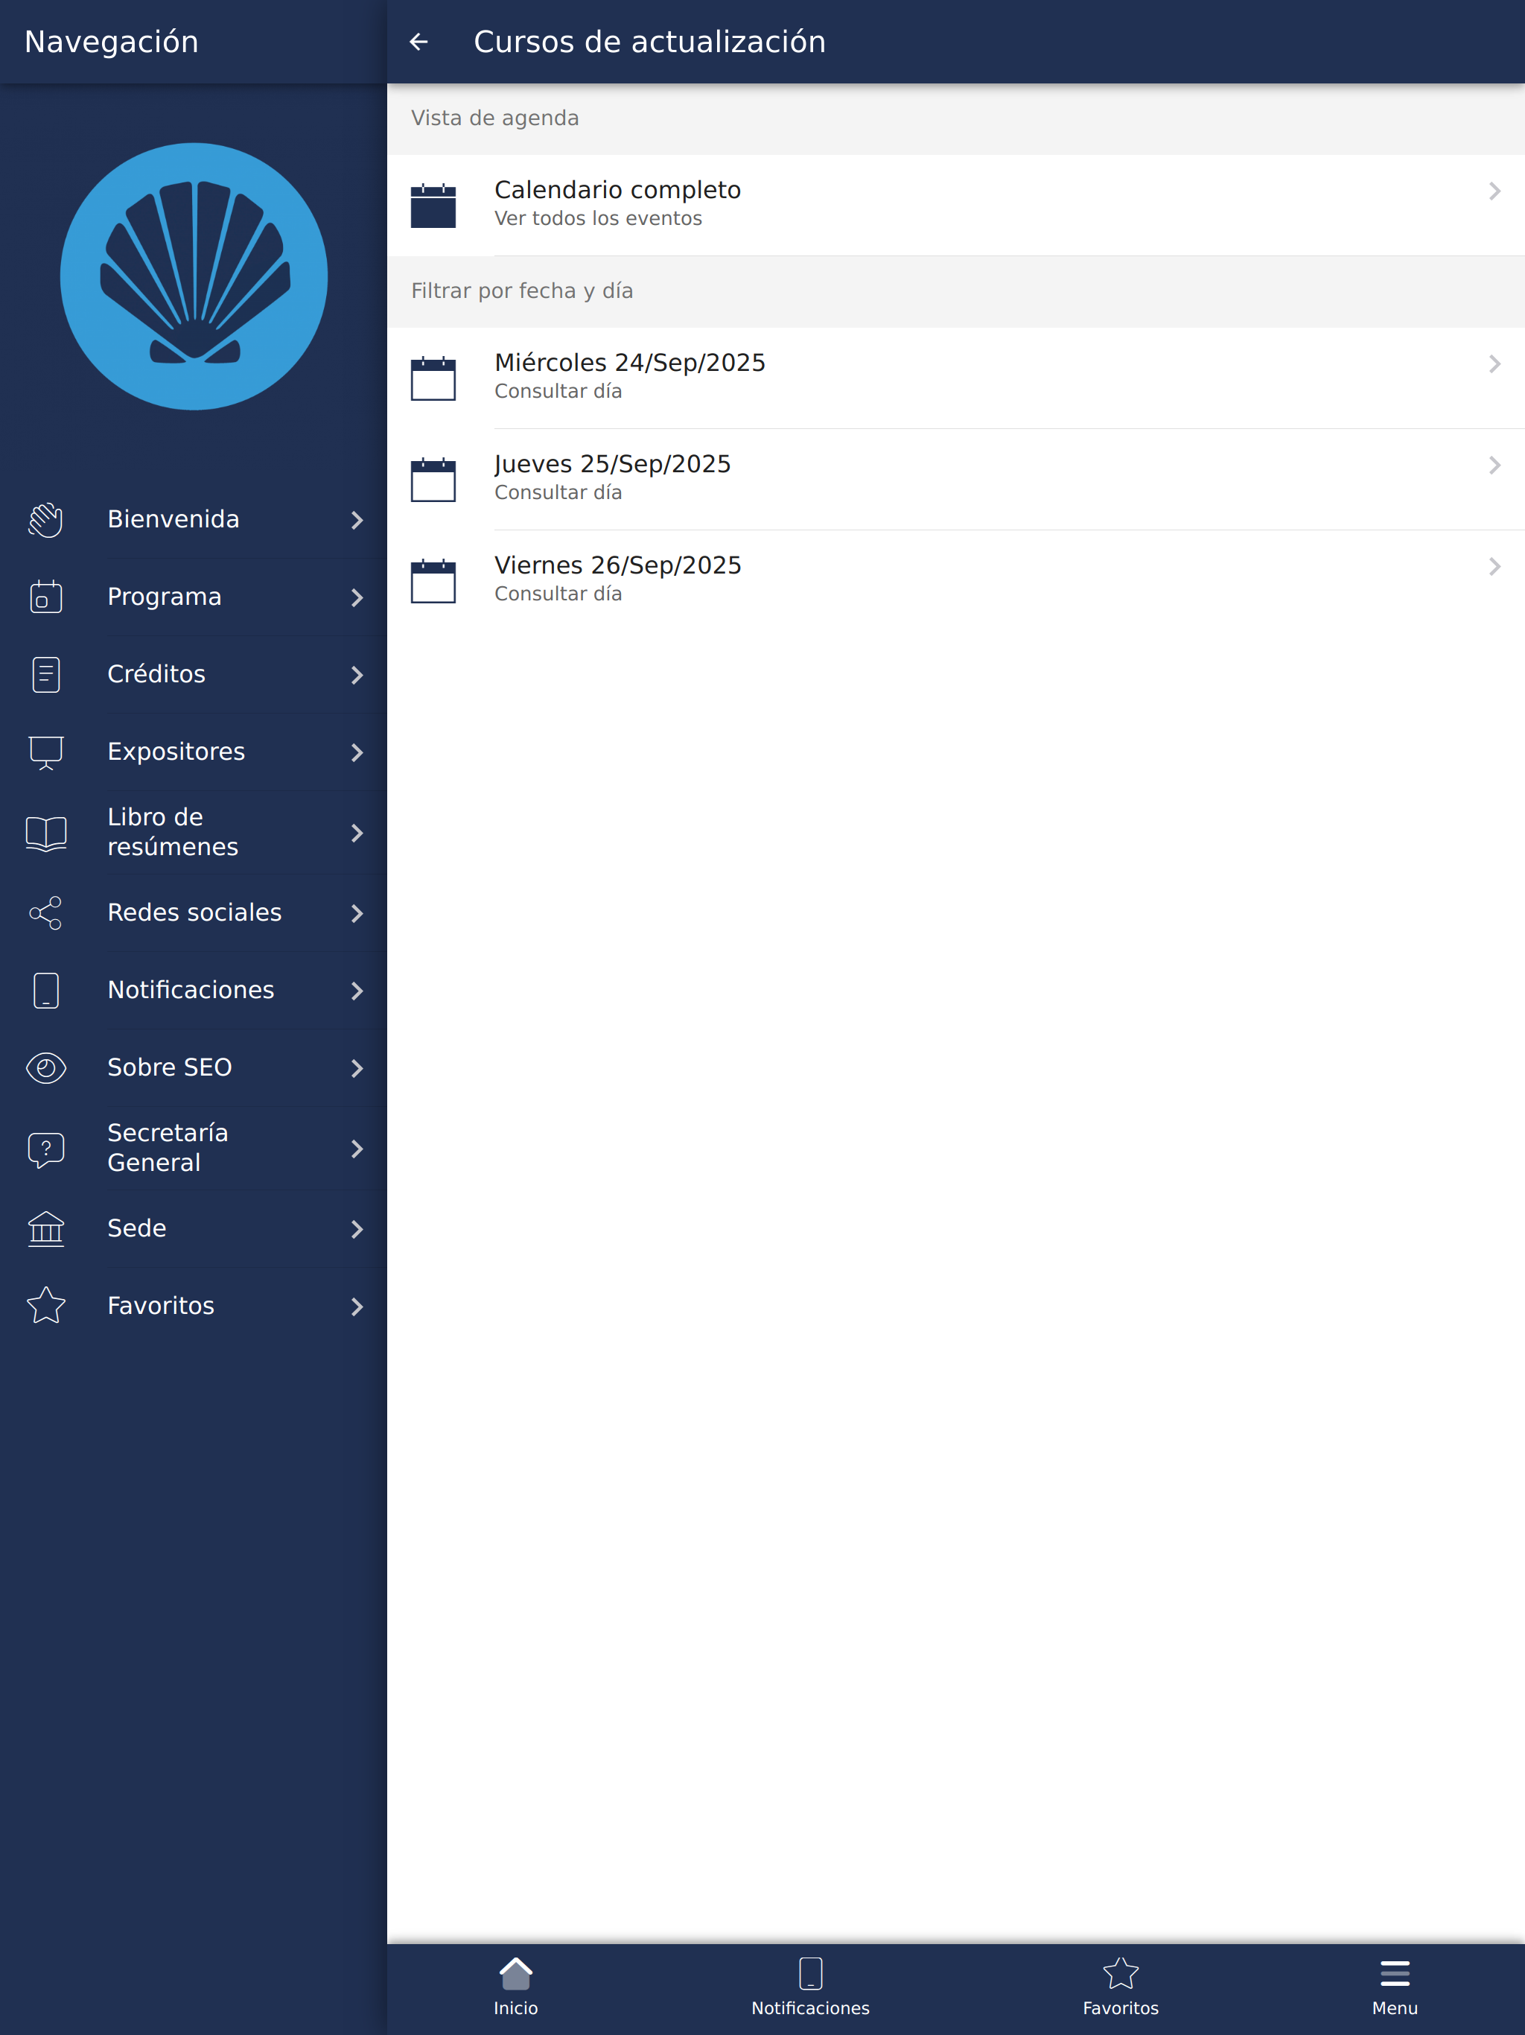Open Miércoles 24/Sep/2025 day

955,378
